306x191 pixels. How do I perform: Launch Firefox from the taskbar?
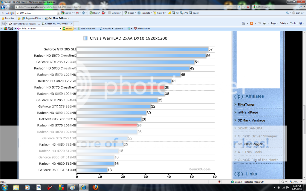(x=95, y=187)
